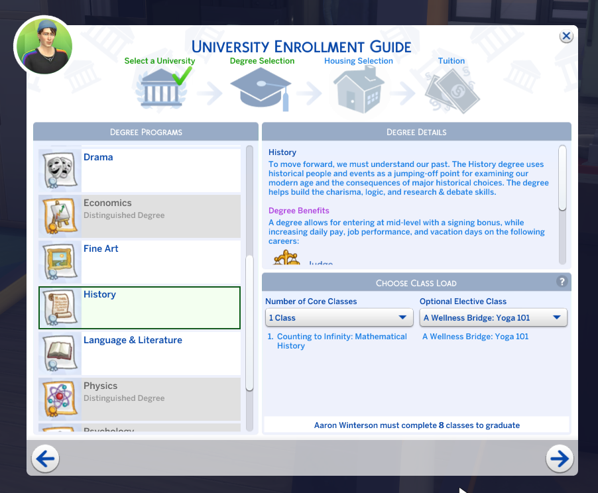Screen dimensions: 598x493
Task: Click the University Enrollment Guide title
Action: coord(301,46)
